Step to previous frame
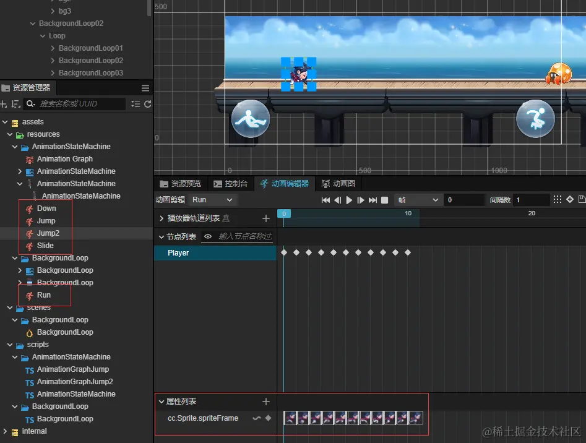The height and width of the screenshot is (443, 586). click(x=337, y=200)
